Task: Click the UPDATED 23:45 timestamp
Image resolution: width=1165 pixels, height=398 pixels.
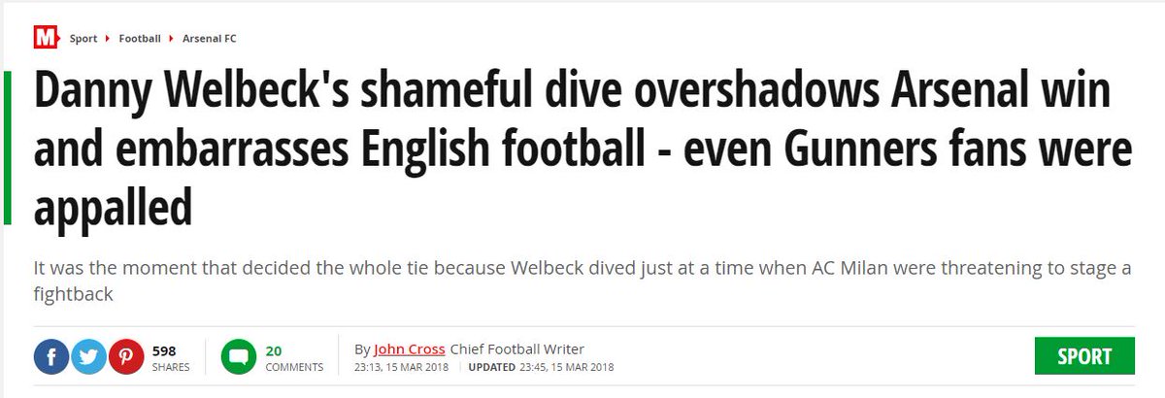Action: point(541,368)
